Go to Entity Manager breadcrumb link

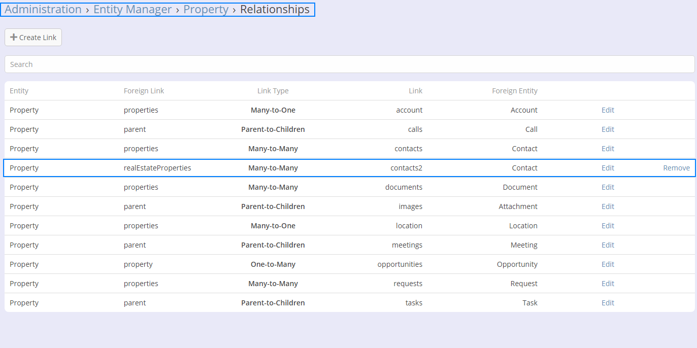pyautogui.click(x=132, y=10)
